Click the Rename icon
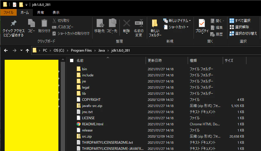261x151 pixels. [139, 24]
